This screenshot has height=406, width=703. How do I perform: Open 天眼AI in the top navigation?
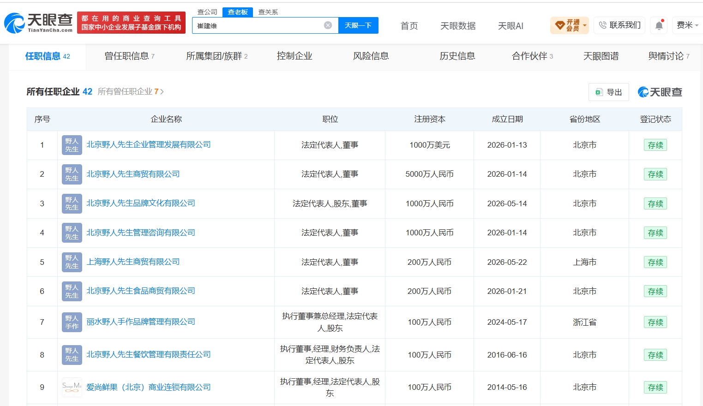click(511, 26)
